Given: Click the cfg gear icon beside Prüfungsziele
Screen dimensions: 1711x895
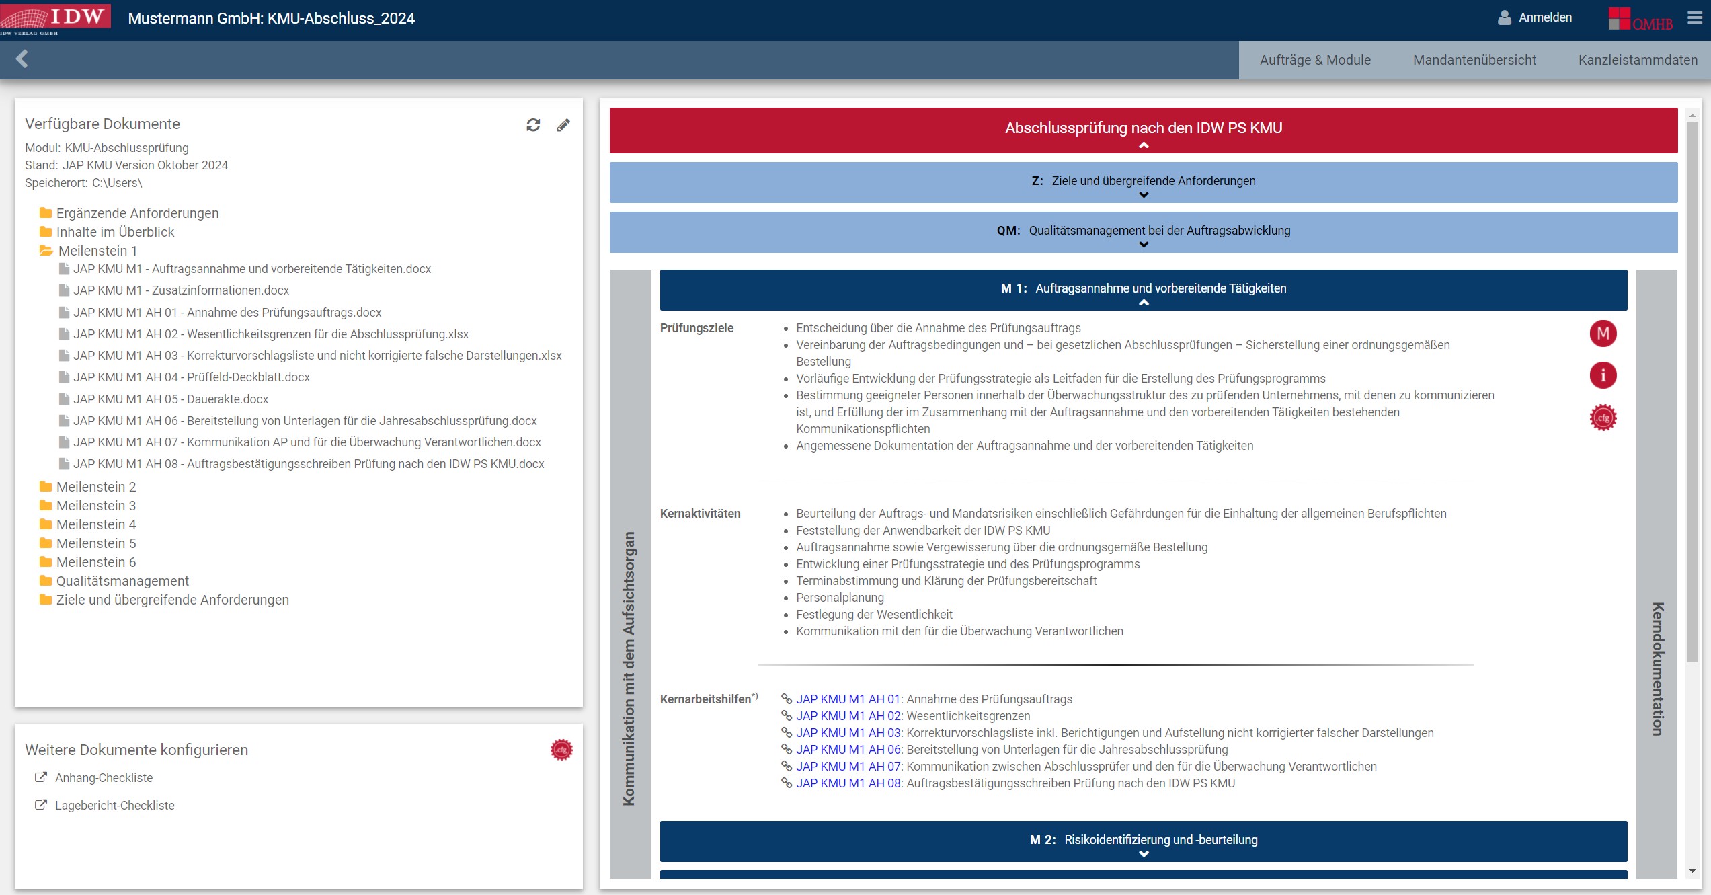Looking at the screenshot, I should pyautogui.click(x=1603, y=418).
